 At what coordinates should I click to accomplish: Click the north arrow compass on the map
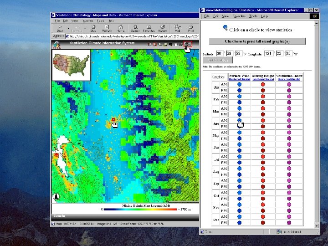[x=56, y=197]
